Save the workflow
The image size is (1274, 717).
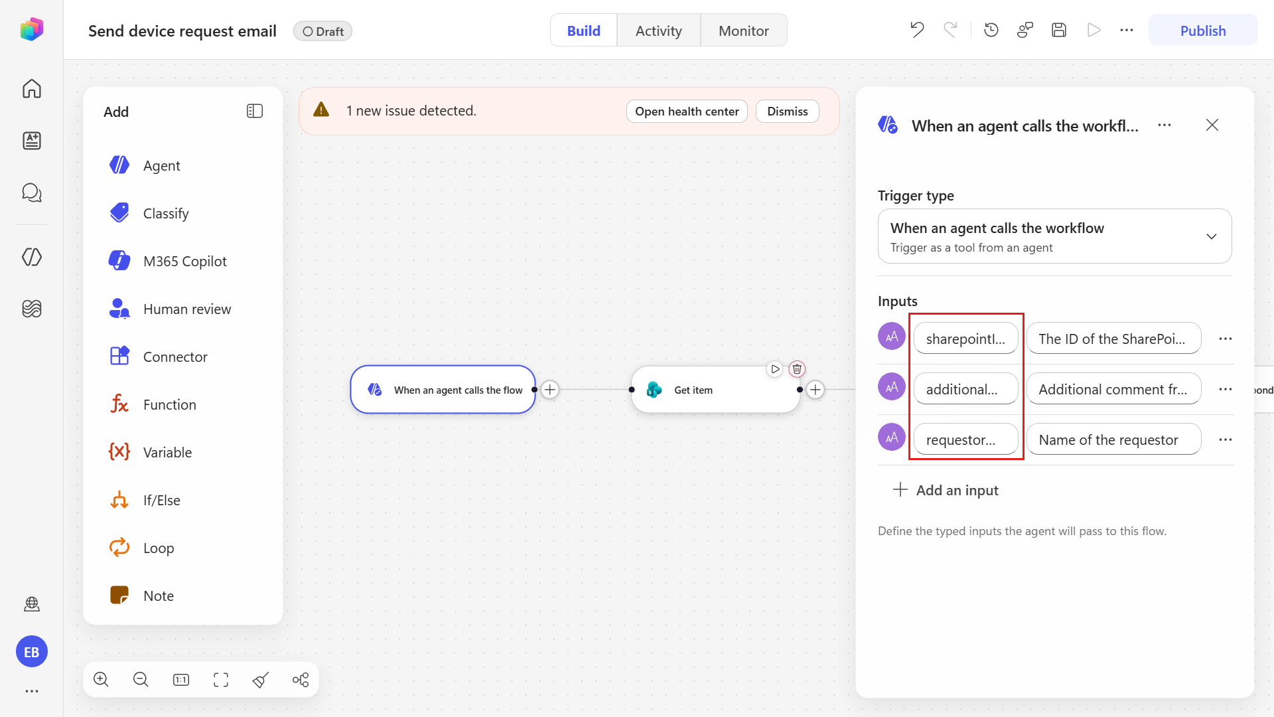(1059, 30)
